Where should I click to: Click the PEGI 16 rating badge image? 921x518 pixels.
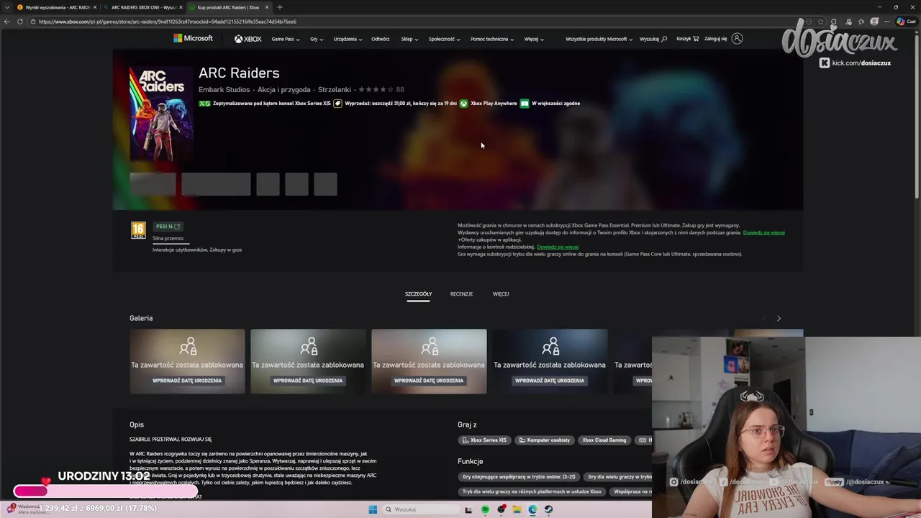click(x=138, y=230)
